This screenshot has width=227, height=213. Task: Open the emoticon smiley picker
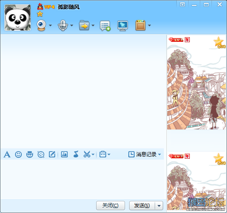tap(18, 154)
